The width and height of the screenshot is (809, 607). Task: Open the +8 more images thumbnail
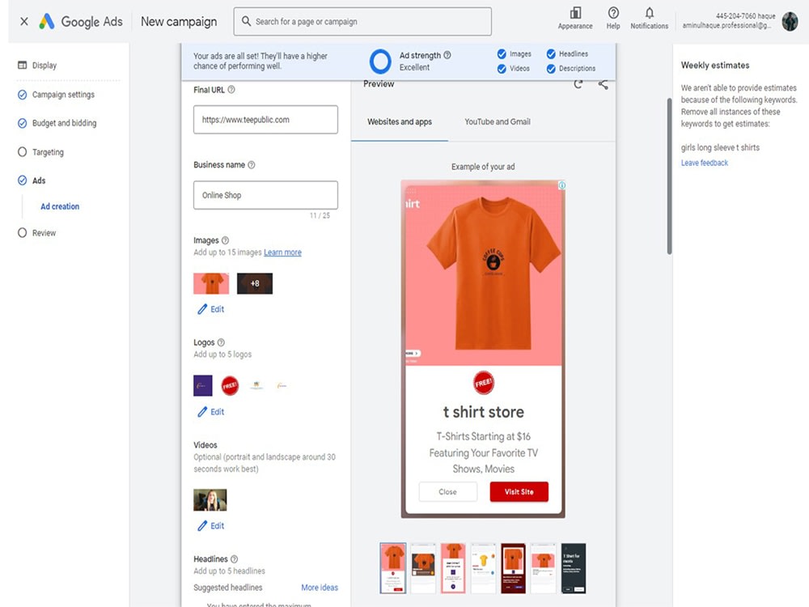[x=254, y=283]
